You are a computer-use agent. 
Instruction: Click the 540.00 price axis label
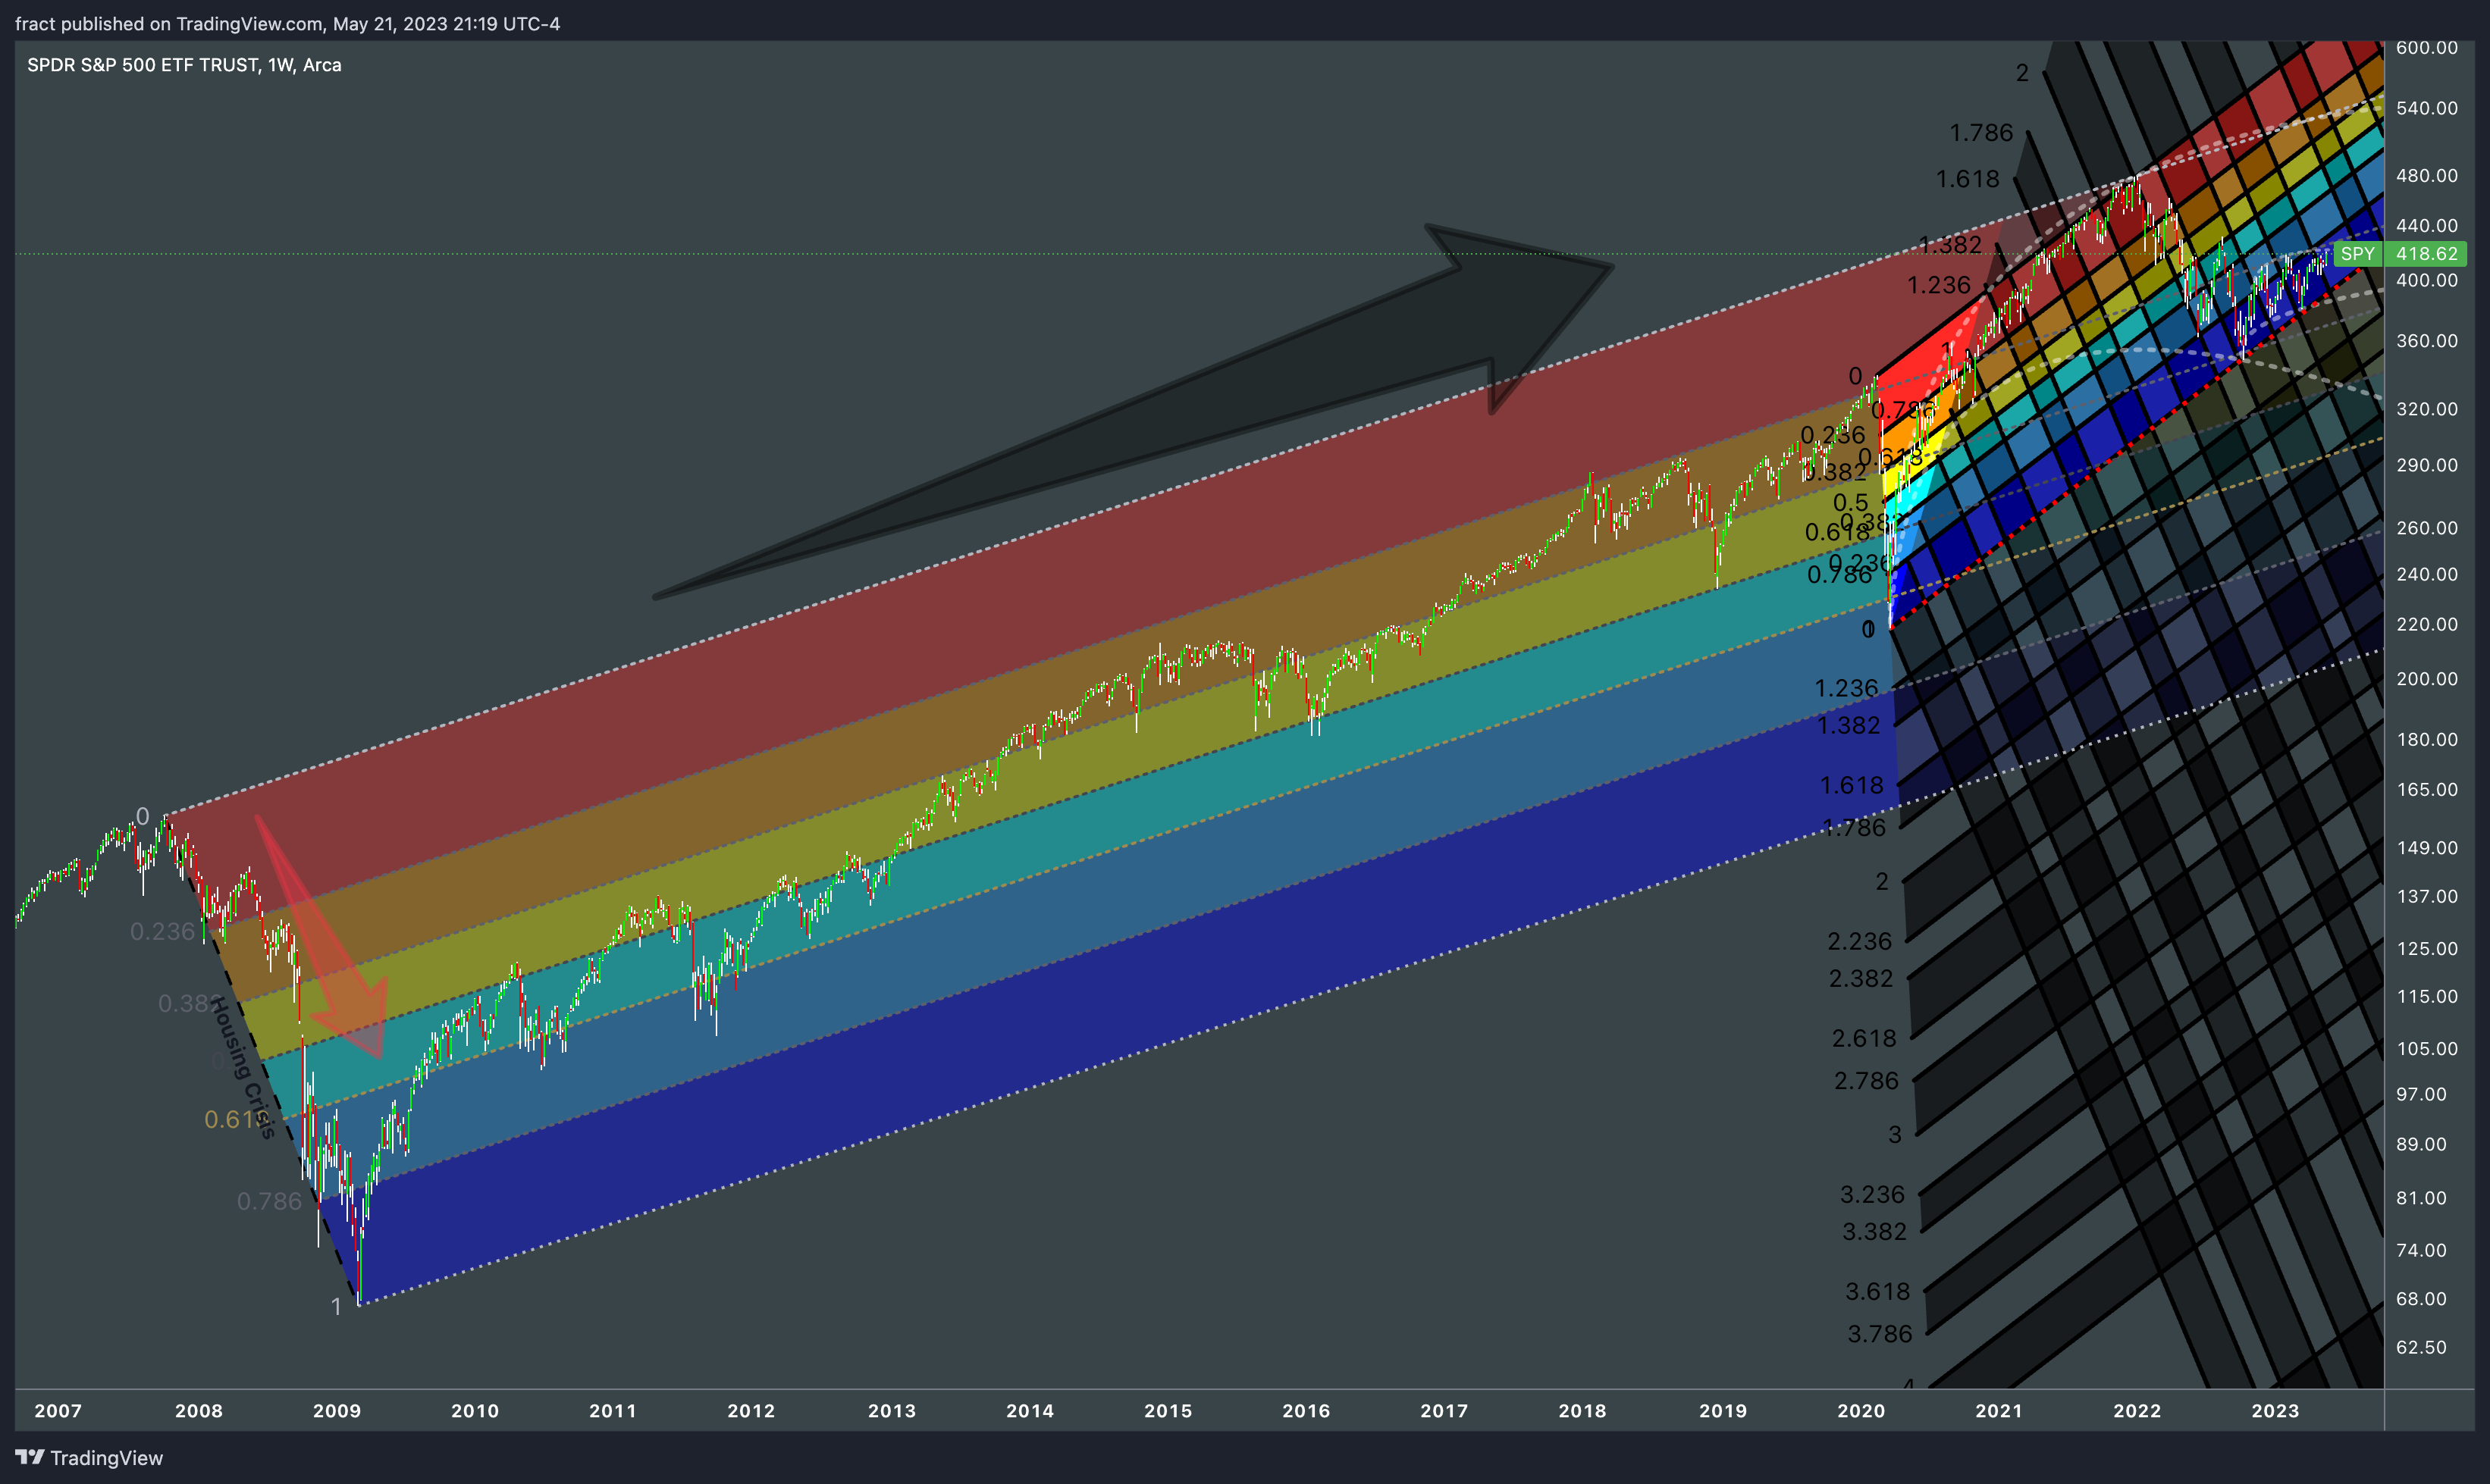(x=2426, y=108)
